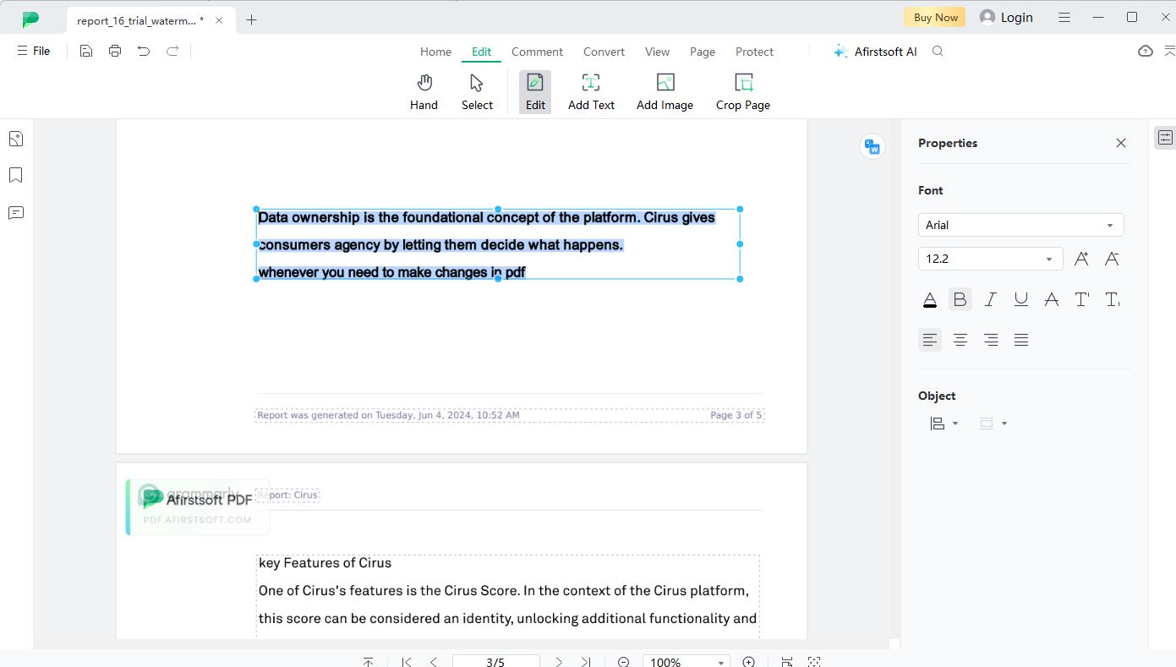Zoom in with the plus icon
This screenshot has width=1176, height=667.
[x=748, y=662]
